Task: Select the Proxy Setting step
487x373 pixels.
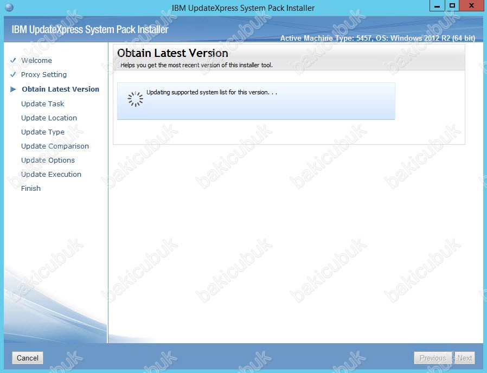Action: tap(44, 74)
